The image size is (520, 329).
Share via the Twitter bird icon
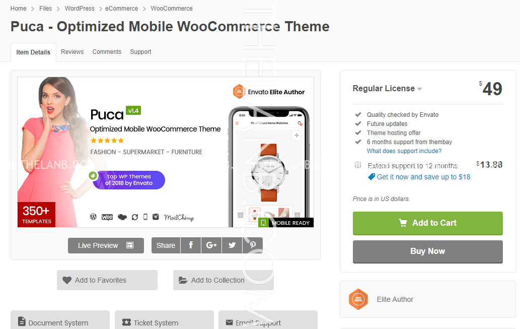[232, 245]
